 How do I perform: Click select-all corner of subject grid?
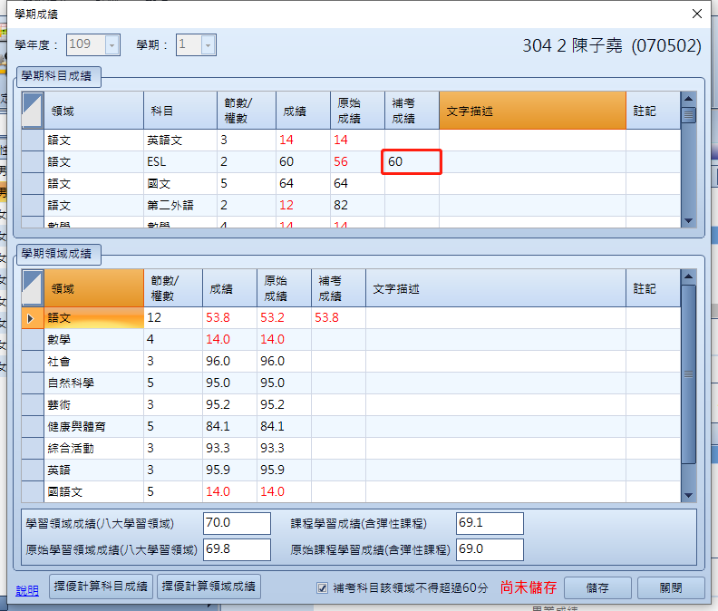click(x=33, y=111)
